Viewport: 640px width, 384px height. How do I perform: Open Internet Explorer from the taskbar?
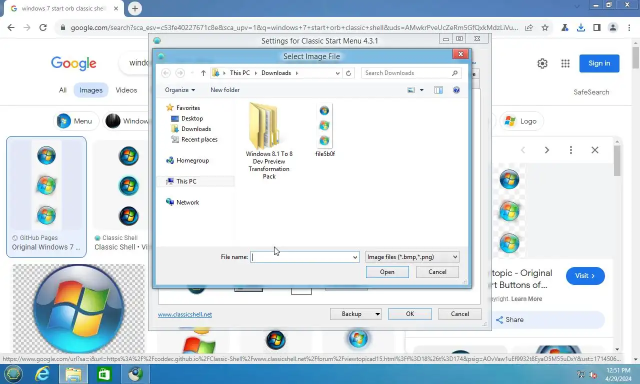tap(43, 374)
